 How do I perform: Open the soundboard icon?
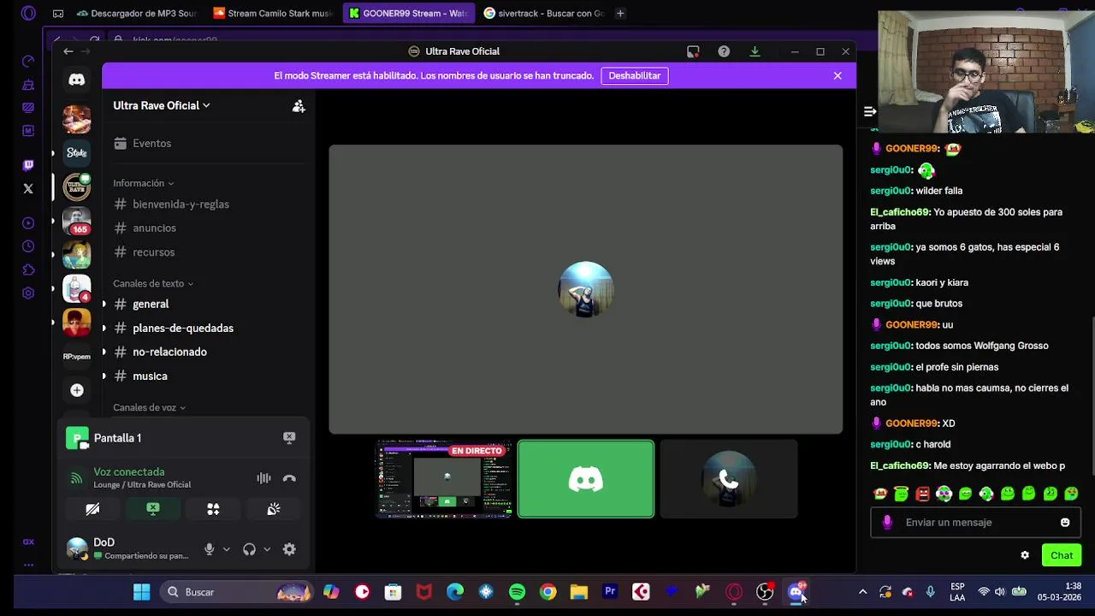274,509
